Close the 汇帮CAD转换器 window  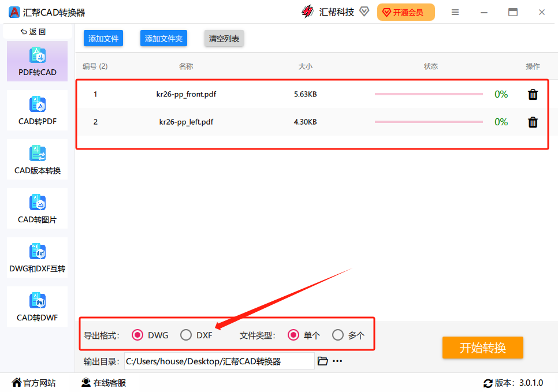[542, 12]
